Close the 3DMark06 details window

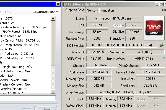(58, 4)
